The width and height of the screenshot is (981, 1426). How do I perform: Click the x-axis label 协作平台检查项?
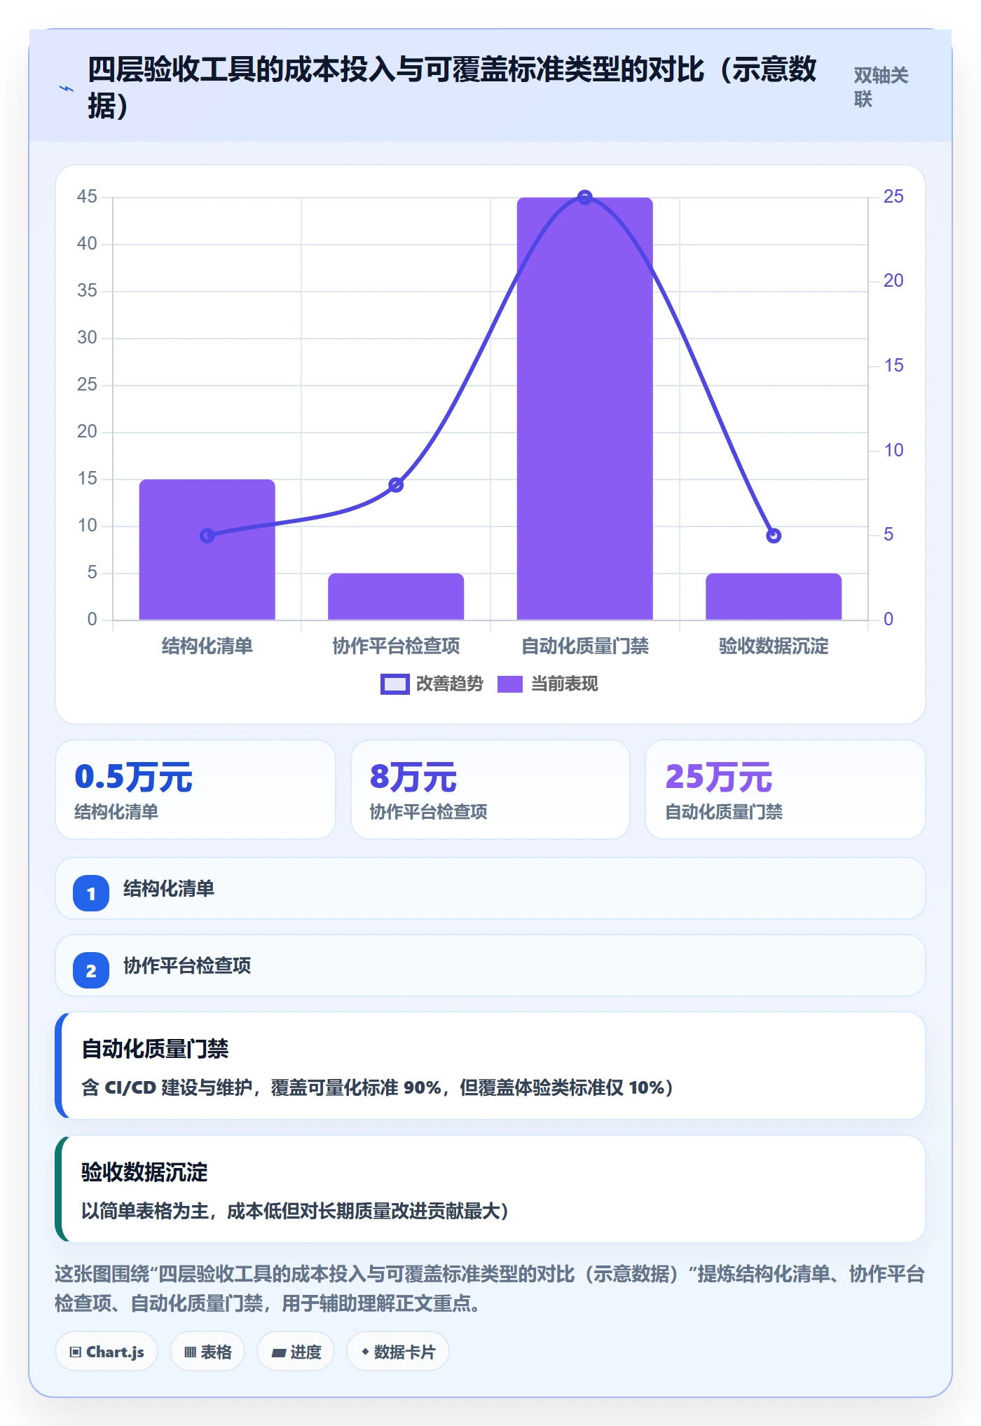(396, 646)
